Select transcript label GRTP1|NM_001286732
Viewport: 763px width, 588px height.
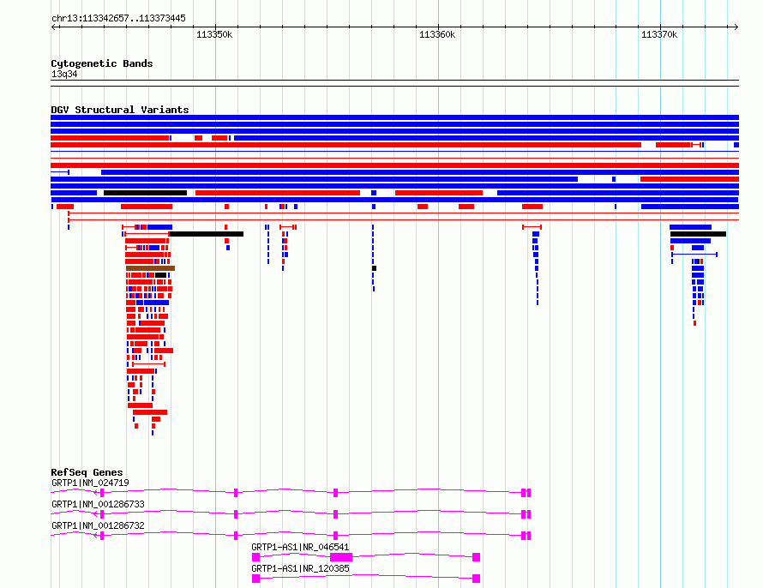[x=98, y=525]
